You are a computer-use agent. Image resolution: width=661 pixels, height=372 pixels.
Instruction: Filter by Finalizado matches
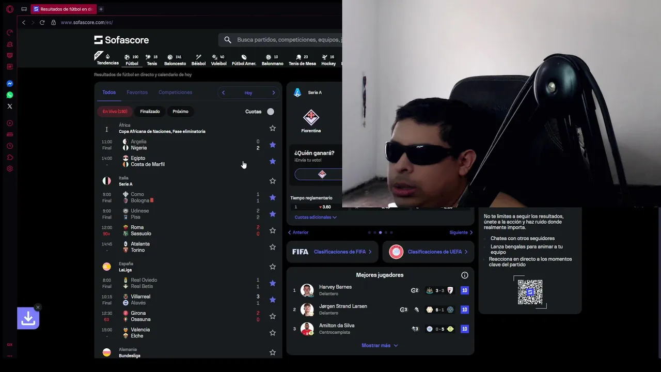pos(150,112)
